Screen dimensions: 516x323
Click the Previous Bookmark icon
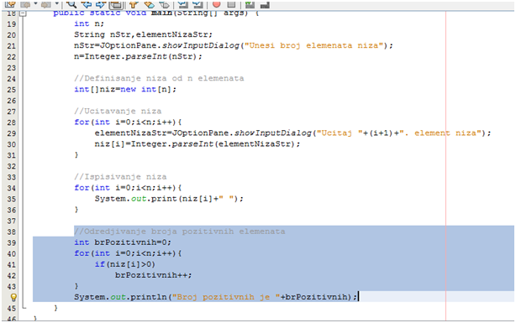coord(134,4)
